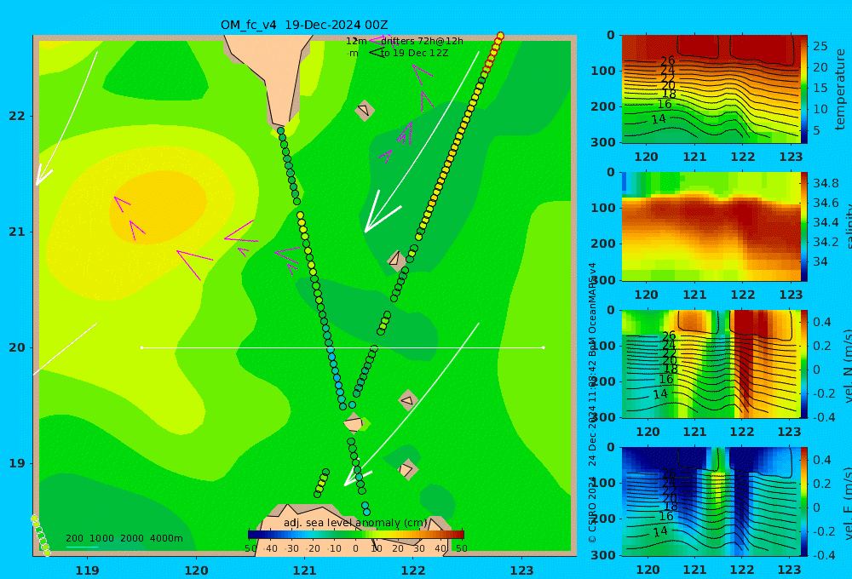Click longitude tick 123 on main map axis
The width and height of the screenshot is (852, 579).
(522, 570)
